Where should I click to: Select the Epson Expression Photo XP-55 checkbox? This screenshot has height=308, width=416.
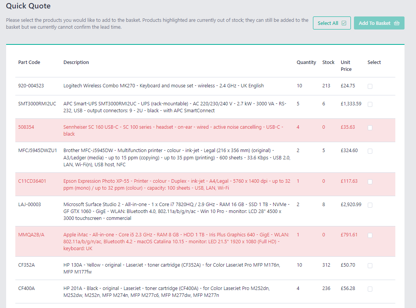coord(370,182)
